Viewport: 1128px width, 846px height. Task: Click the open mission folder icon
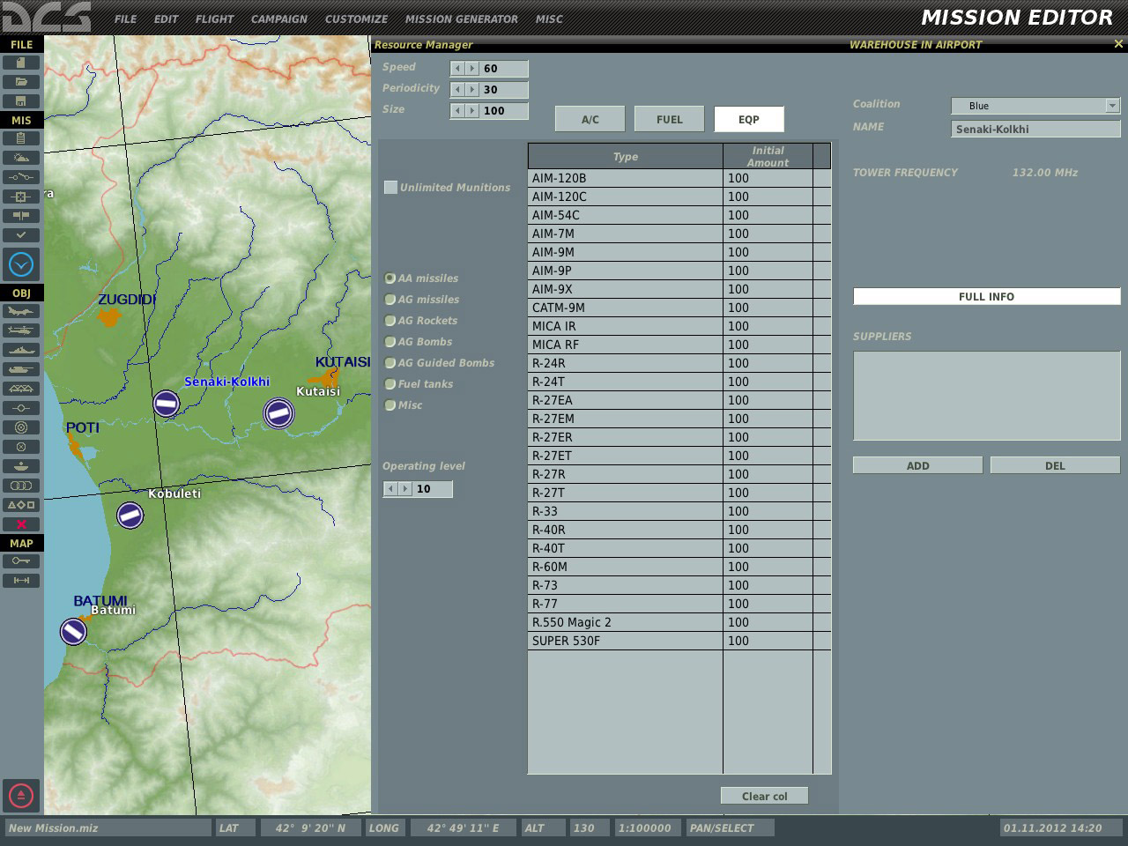click(x=21, y=82)
